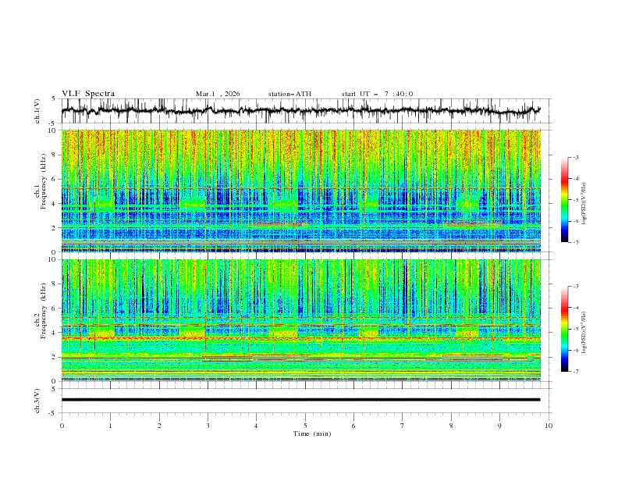Click the 'ch.1(V)' waveform axis label
Viewport: 618px width, 478px height.
[37, 111]
